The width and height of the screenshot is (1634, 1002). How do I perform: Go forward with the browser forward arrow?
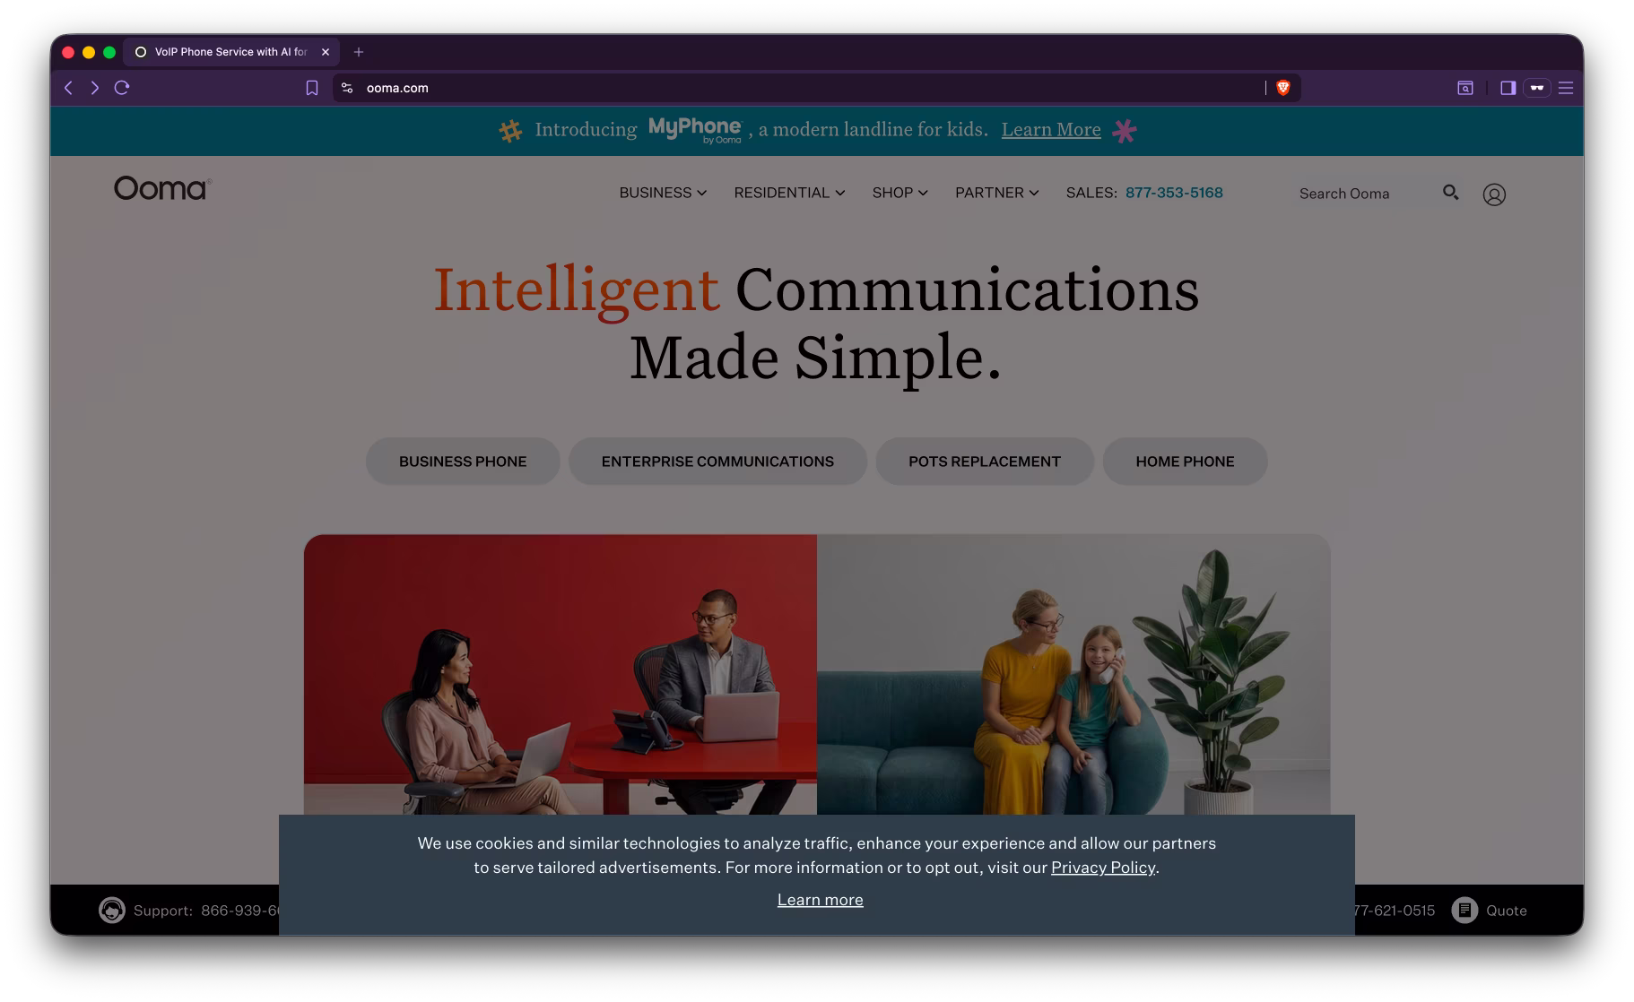pos(94,88)
